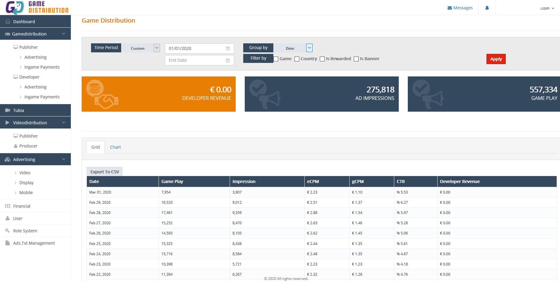Image resolution: width=560 pixels, height=282 pixels.
Task: Select the Grid tab
Action: point(96,147)
